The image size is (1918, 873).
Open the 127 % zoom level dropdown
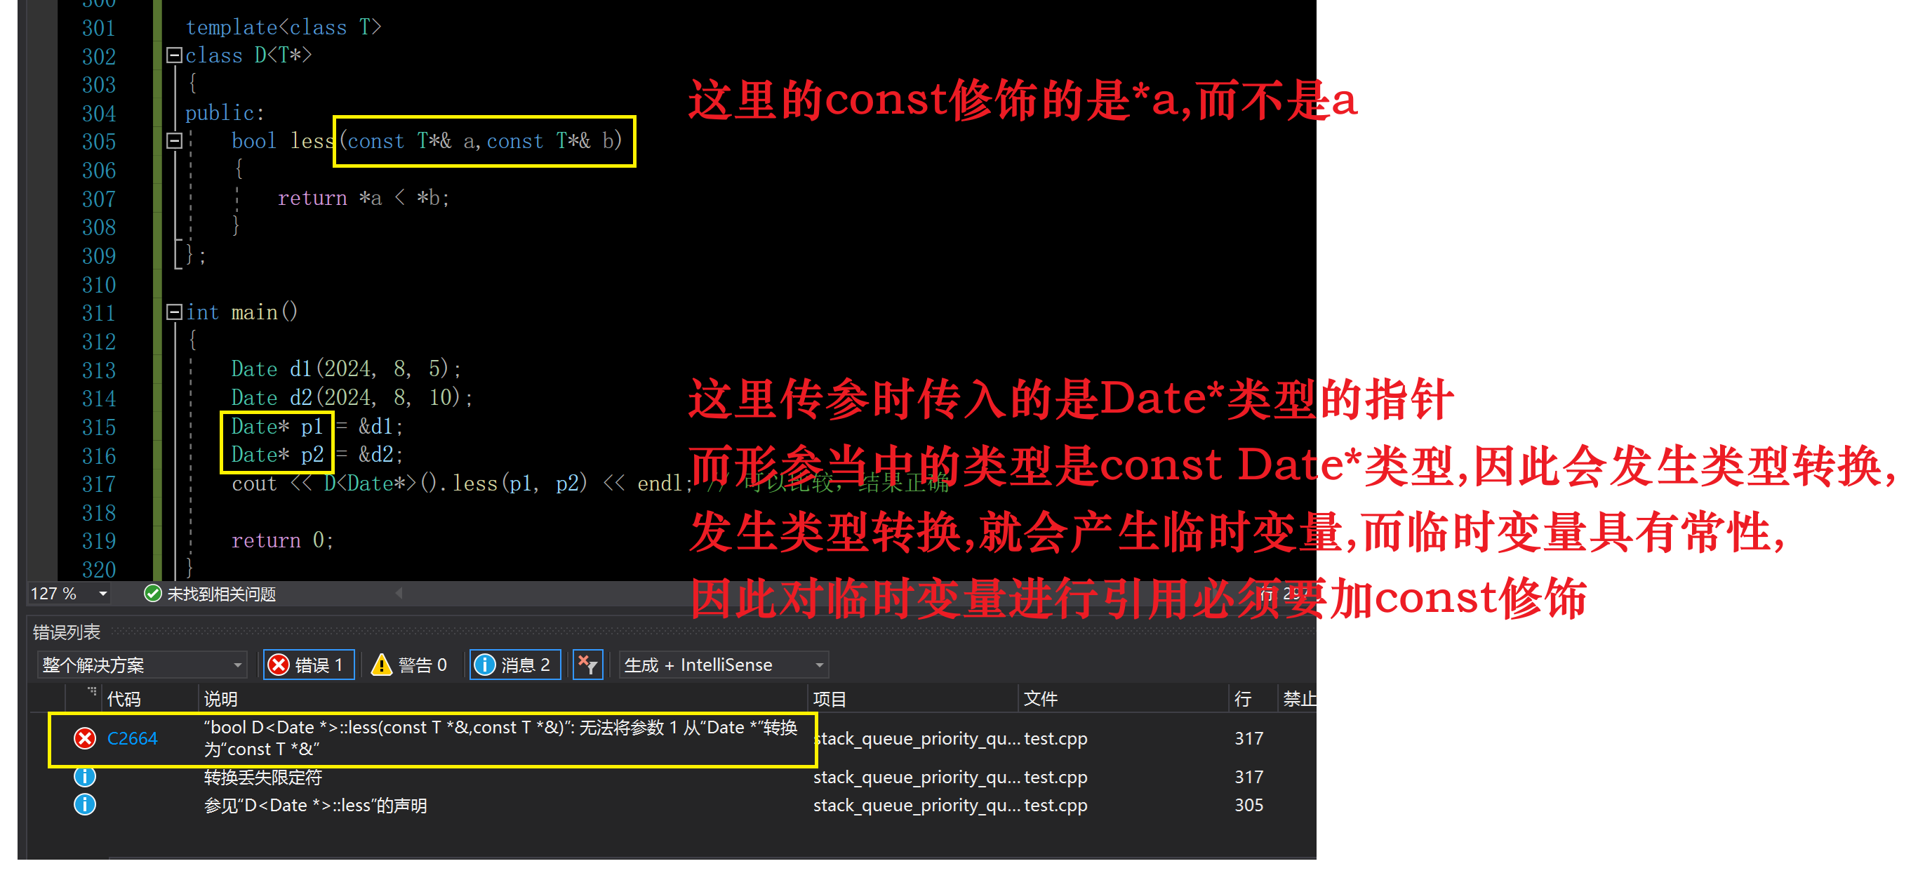tap(102, 594)
